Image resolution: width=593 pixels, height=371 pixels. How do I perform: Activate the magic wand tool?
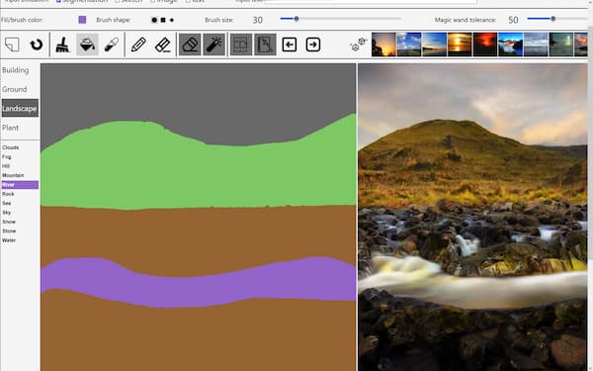(x=214, y=45)
